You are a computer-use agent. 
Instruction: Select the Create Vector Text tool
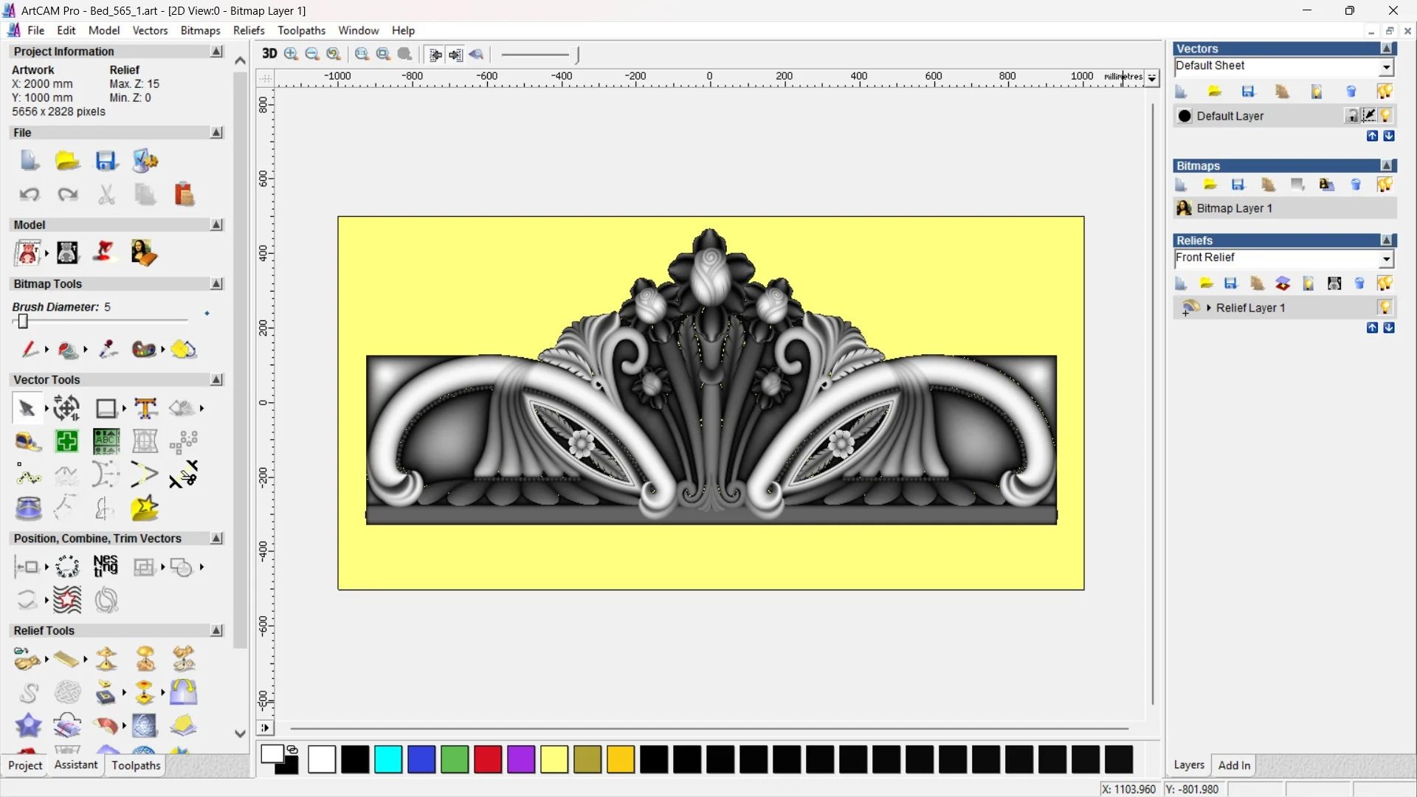click(145, 408)
